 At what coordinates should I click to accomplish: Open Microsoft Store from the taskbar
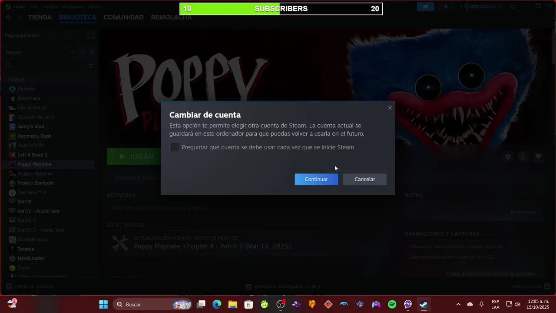click(x=248, y=304)
